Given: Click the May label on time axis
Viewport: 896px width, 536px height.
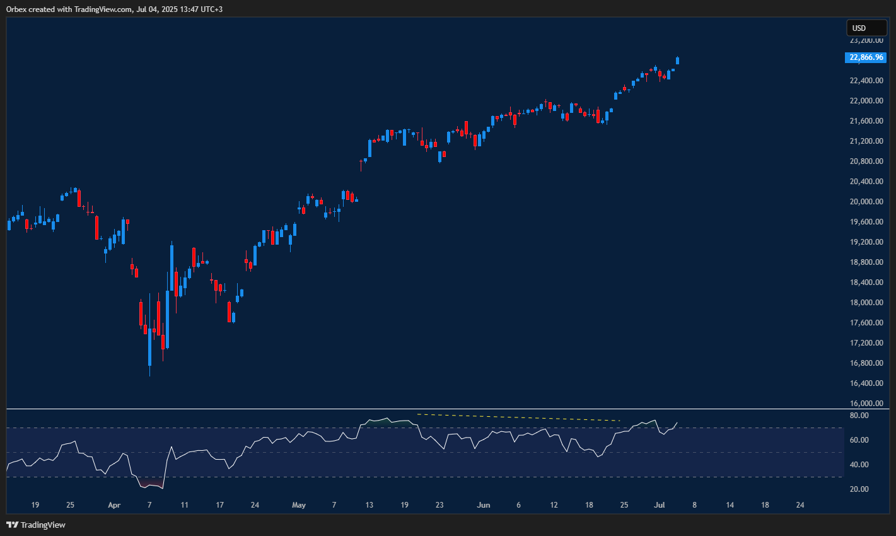Looking at the screenshot, I should (298, 505).
